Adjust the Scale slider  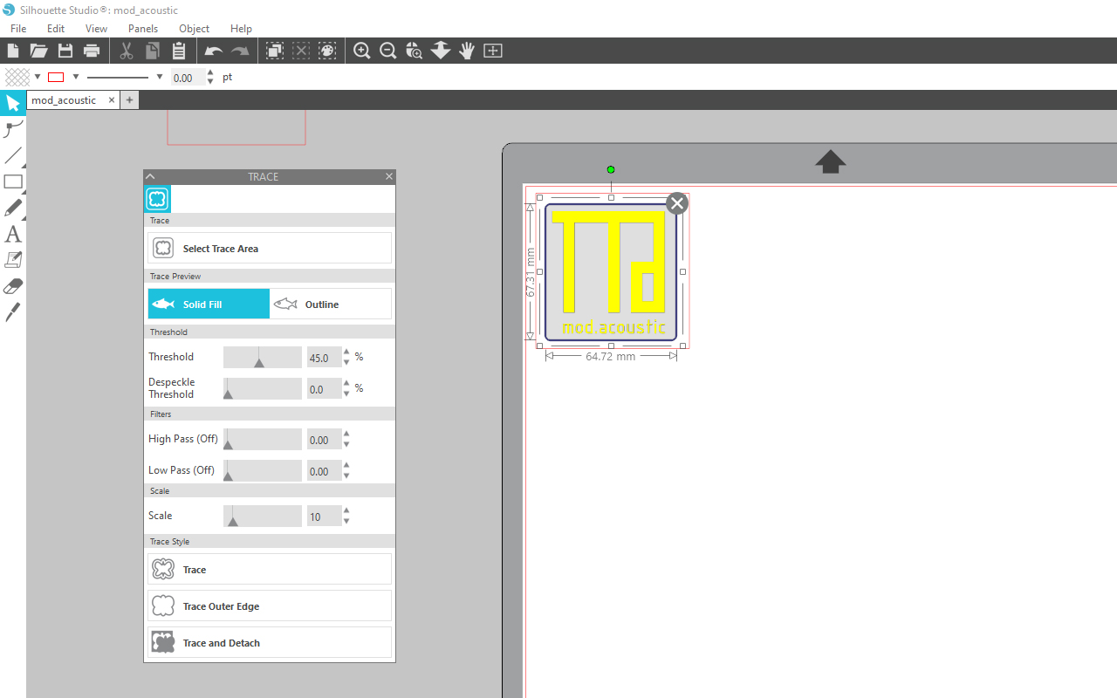(263, 516)
